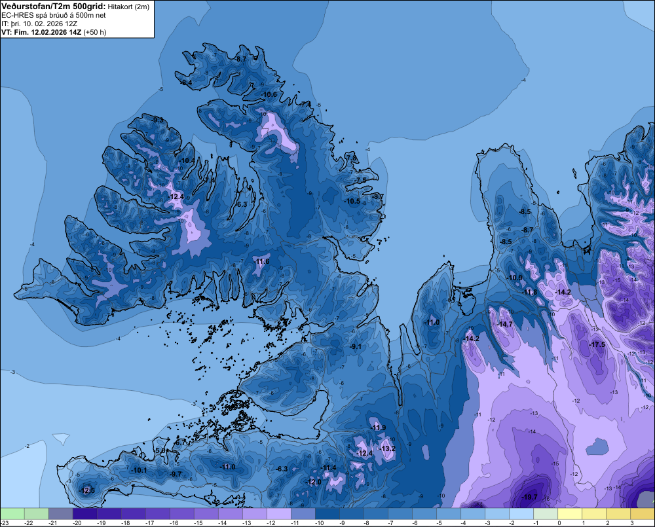Select the legend swatch above the -5 label
Viewport: 655px width, 527px height.
click(448, 514)
